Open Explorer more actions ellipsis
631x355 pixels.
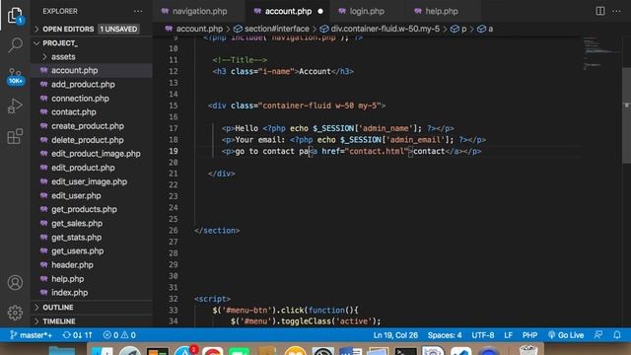(138, 11)
